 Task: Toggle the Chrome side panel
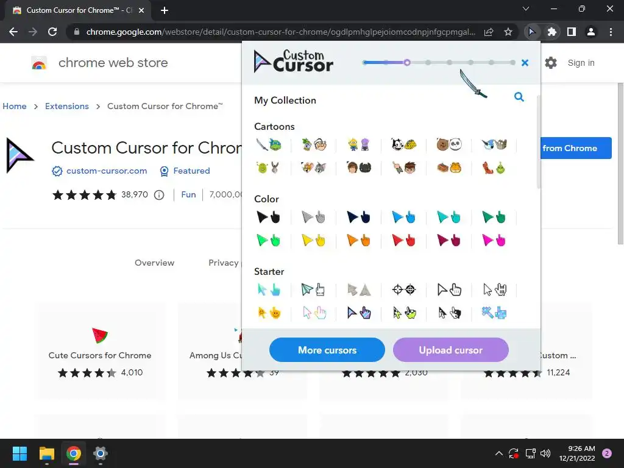point(572,32)
